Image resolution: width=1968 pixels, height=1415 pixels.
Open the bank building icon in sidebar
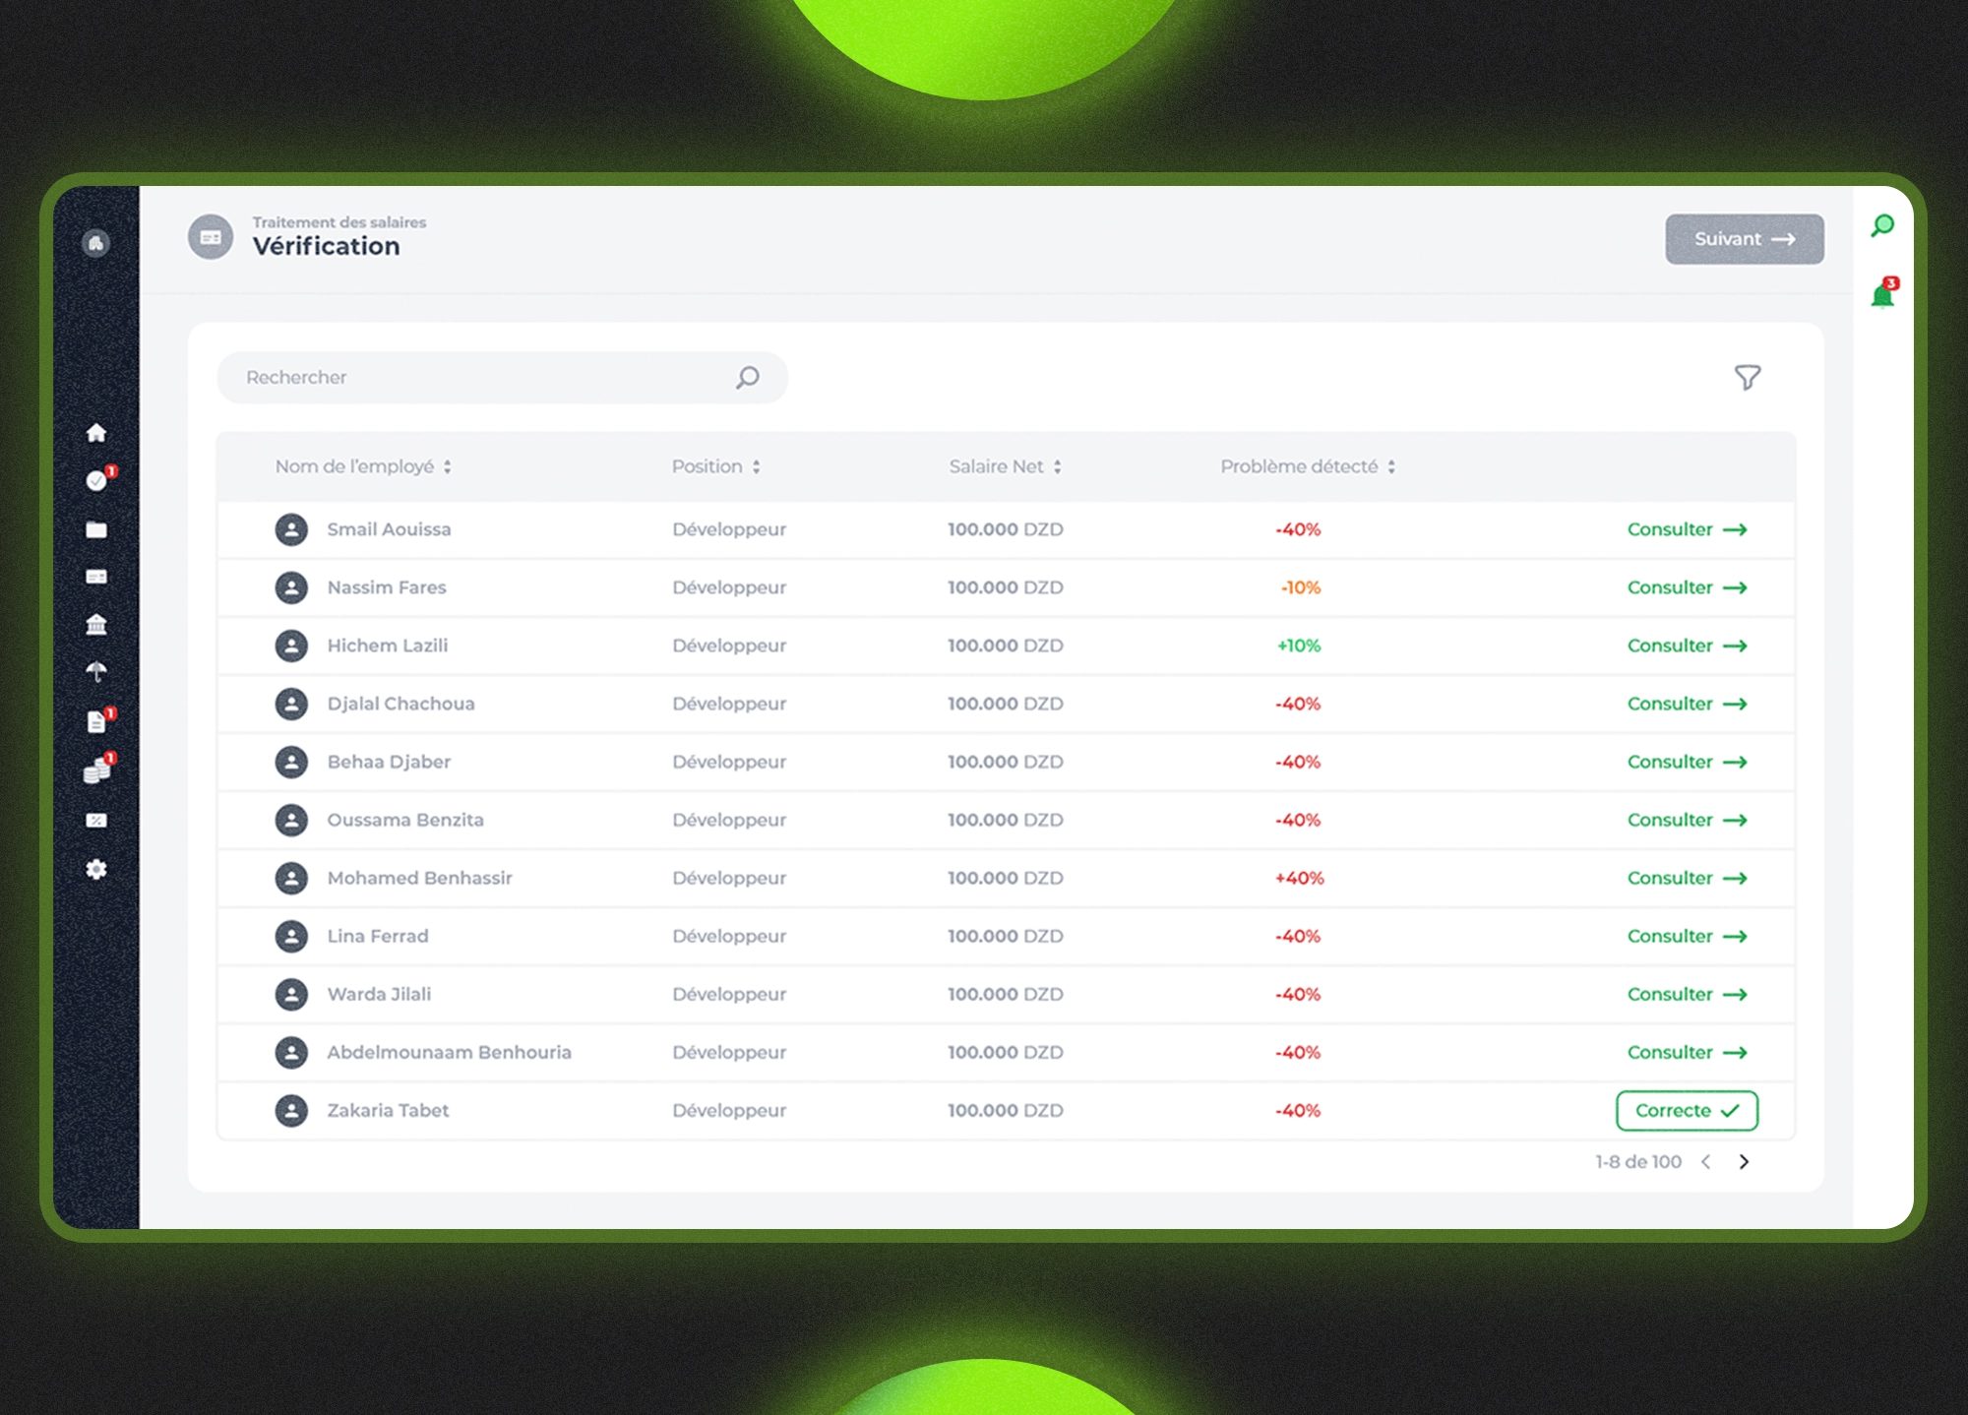[x=96, y=625]
